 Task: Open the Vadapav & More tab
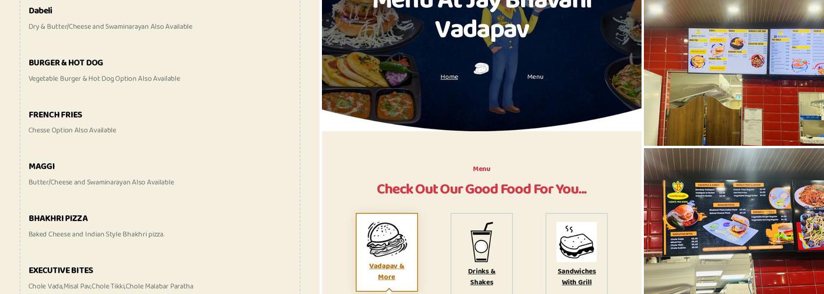click(x=387, y=252)
